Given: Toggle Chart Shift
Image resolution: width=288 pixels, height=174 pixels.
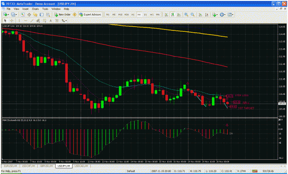Looking at the screenshot, I should [206, 15].
